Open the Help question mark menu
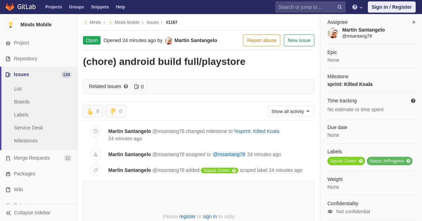Viewport: 422px width, 221px height. (357, 7)
